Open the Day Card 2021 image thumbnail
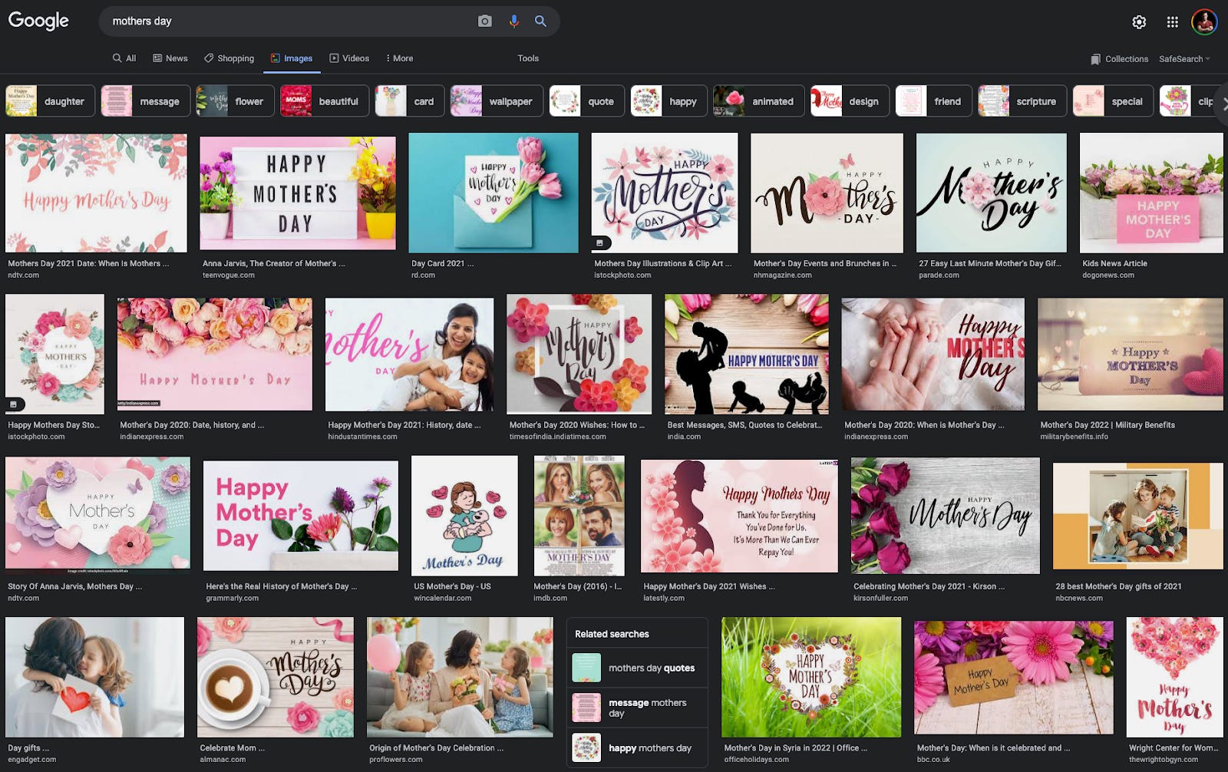 pyautogui.click(x=494, y=193)
